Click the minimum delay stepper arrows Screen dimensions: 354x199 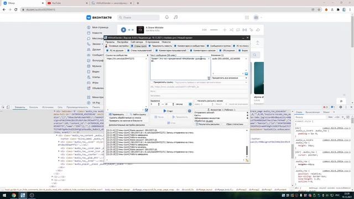[x=159, y=104]
